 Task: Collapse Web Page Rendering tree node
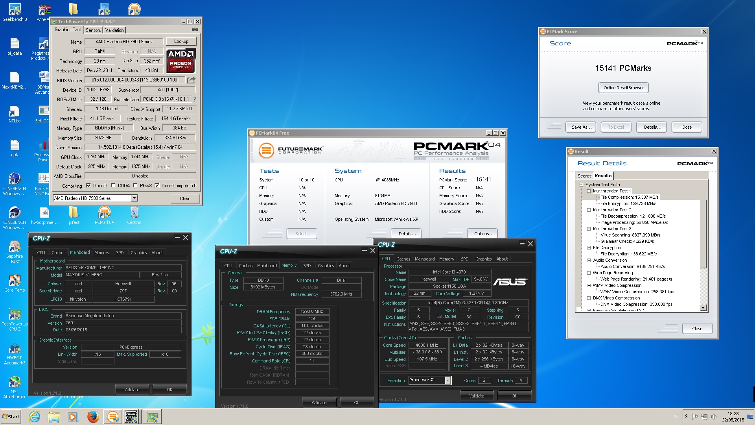[x=589, y=273]
